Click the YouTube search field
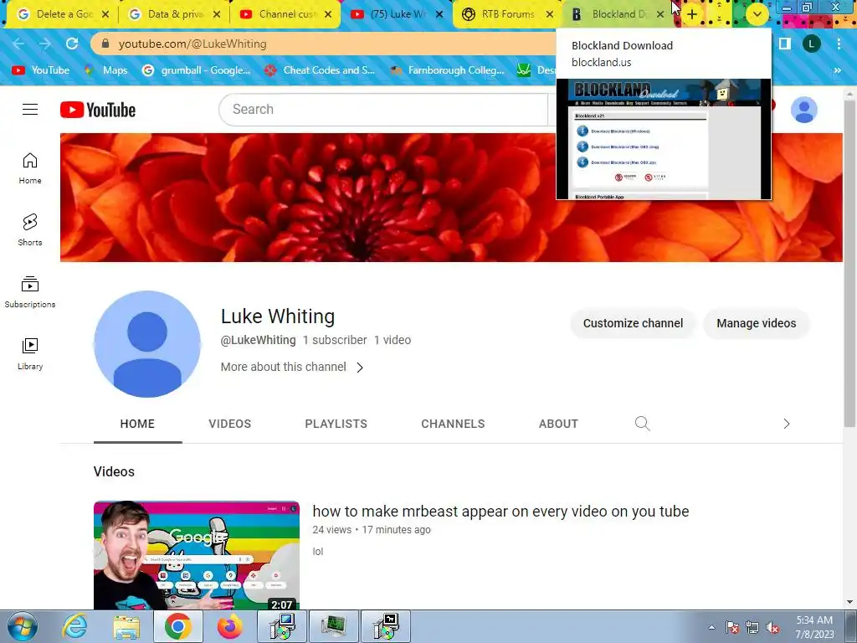This screenshot has height=643, width=857. coord(382,110)
